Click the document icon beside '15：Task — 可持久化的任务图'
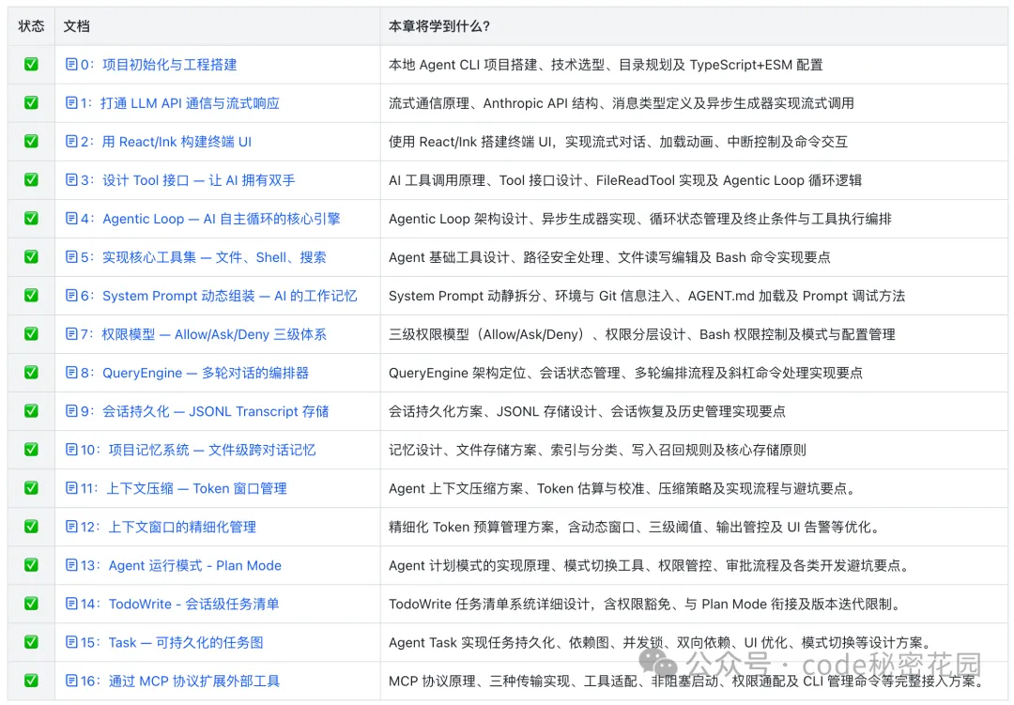Viewport: 1014px width, 705px height. [71, 642]
